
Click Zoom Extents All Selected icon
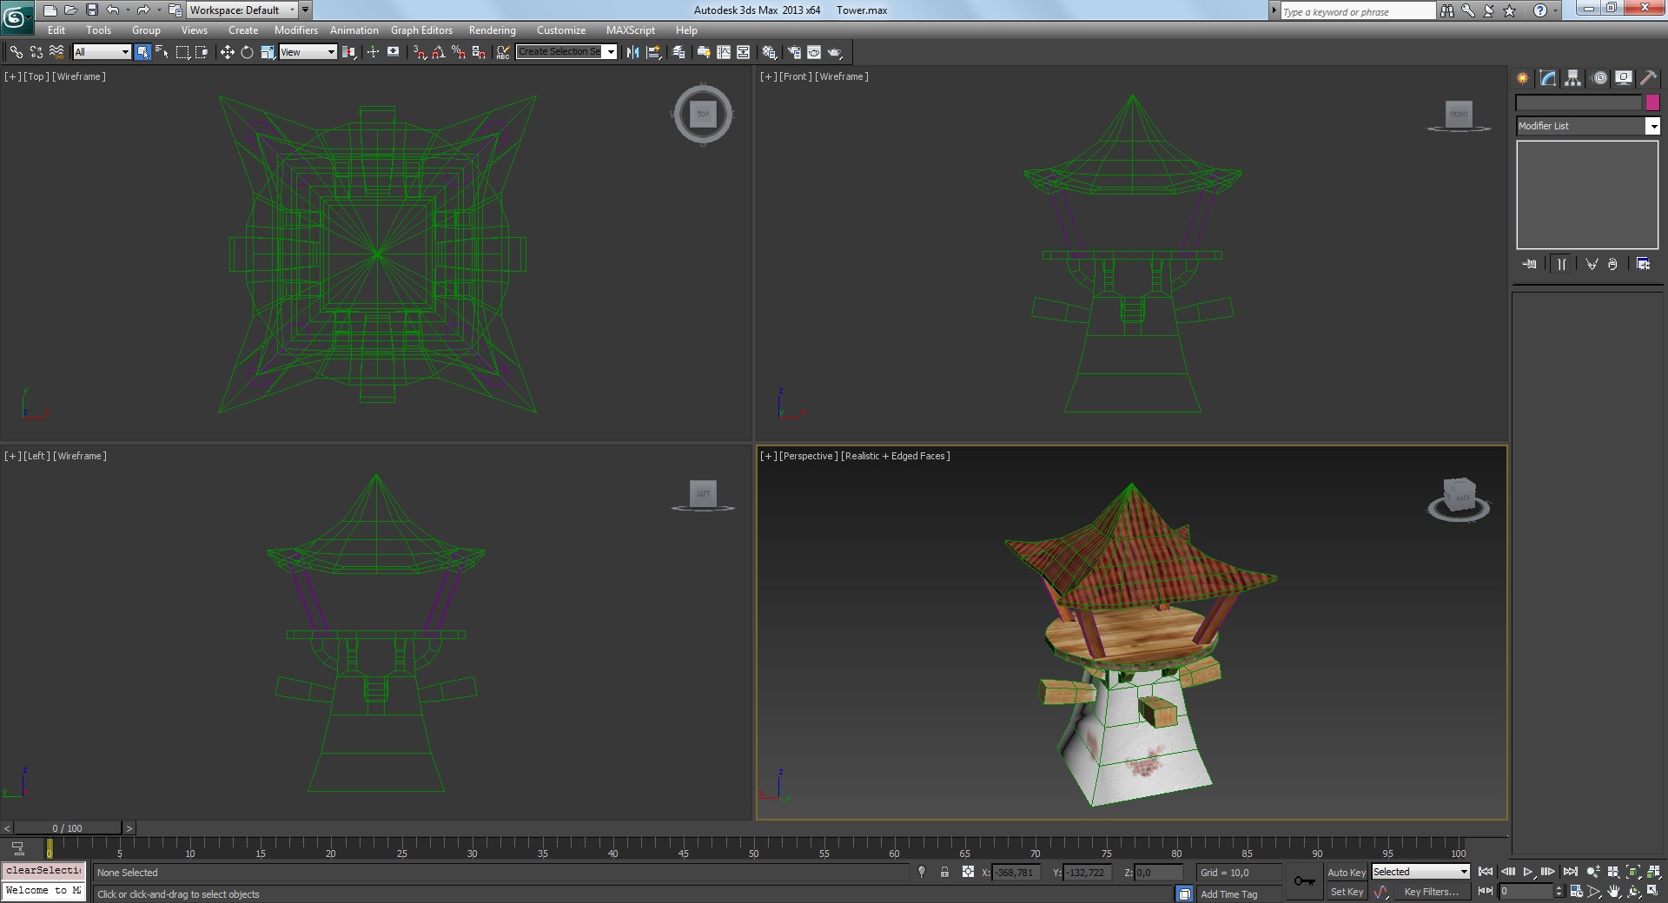(x=1653, y=873)
